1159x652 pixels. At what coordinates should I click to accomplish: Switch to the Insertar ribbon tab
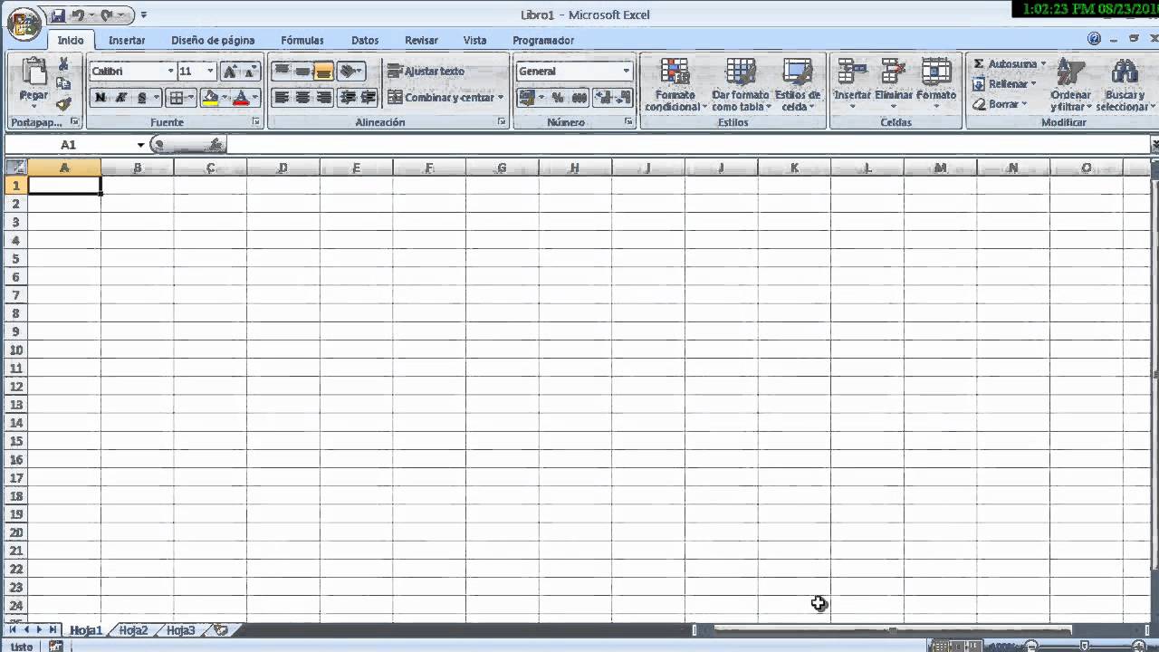[127, 40]
